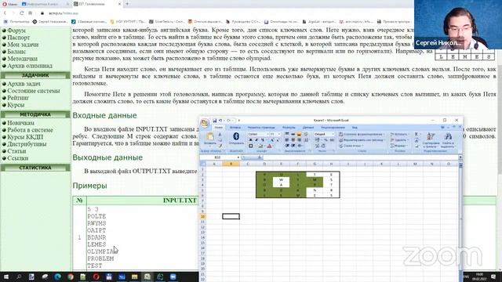Open Sort and Filter in Excel
Image resolution: width=502 pixels, height=282 pixels.
coord(431,140)
